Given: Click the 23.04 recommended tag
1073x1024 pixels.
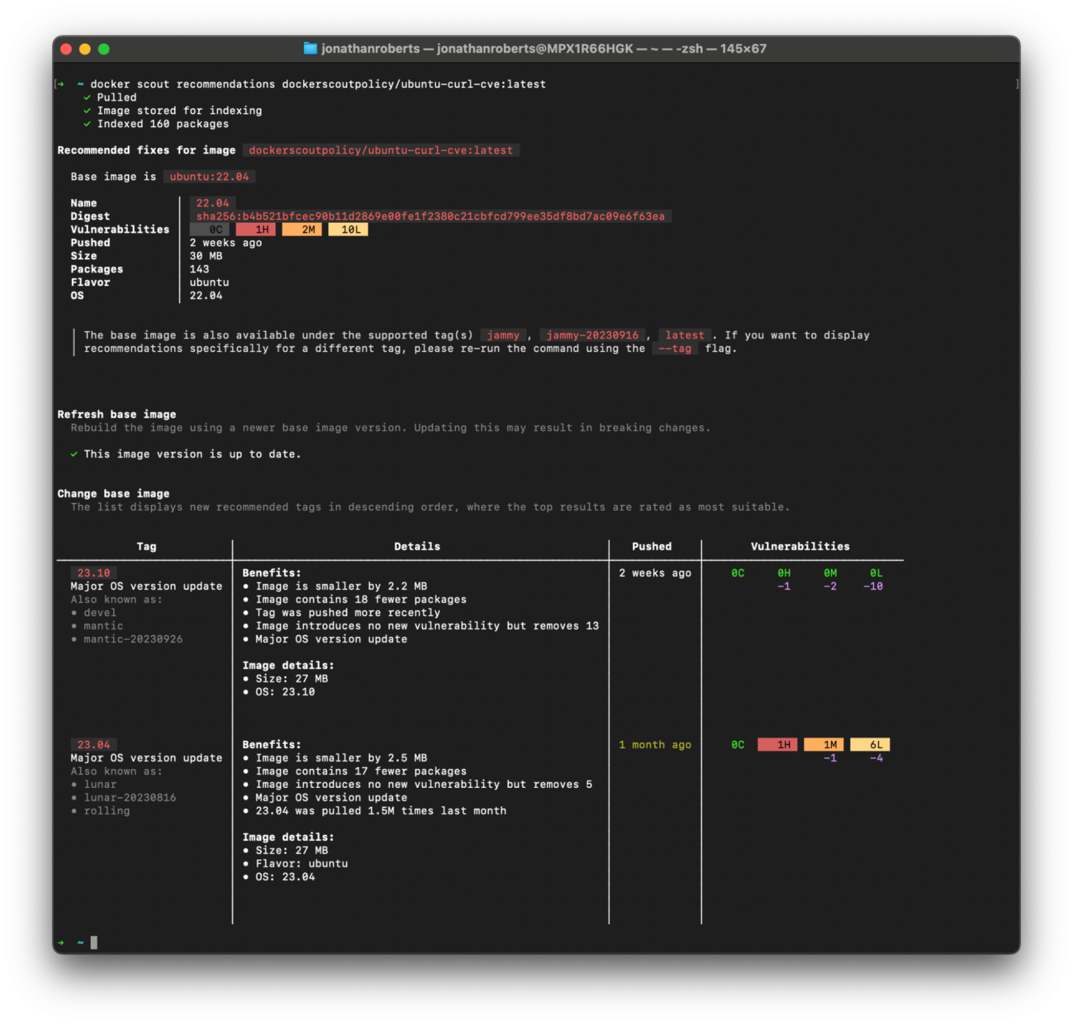Looking at the screenshot, I should point(92,745).
